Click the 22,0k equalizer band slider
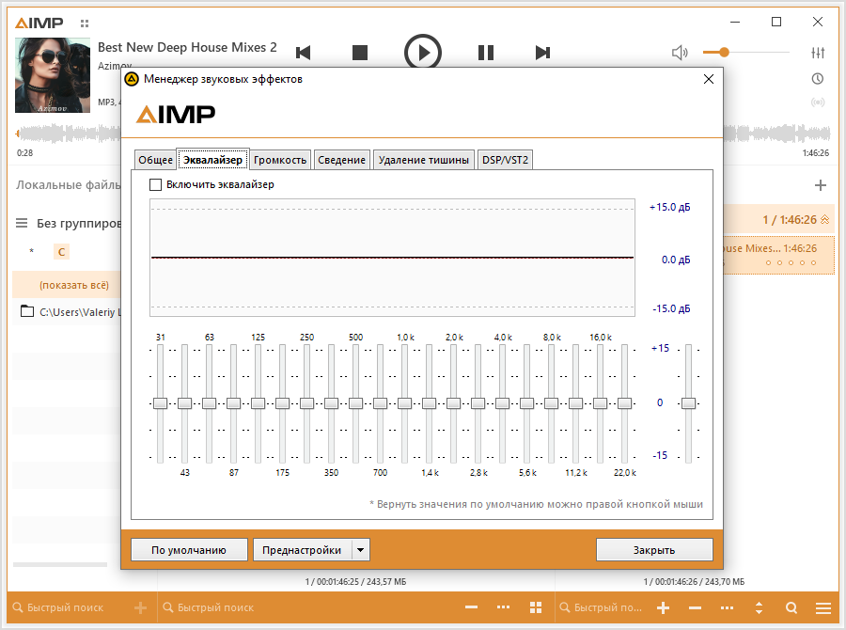Image resolution: width=846 pixels, height=630 pixels. coord(625,403)
